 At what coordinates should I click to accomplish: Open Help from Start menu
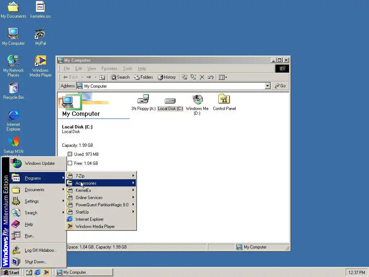[38, 224]
